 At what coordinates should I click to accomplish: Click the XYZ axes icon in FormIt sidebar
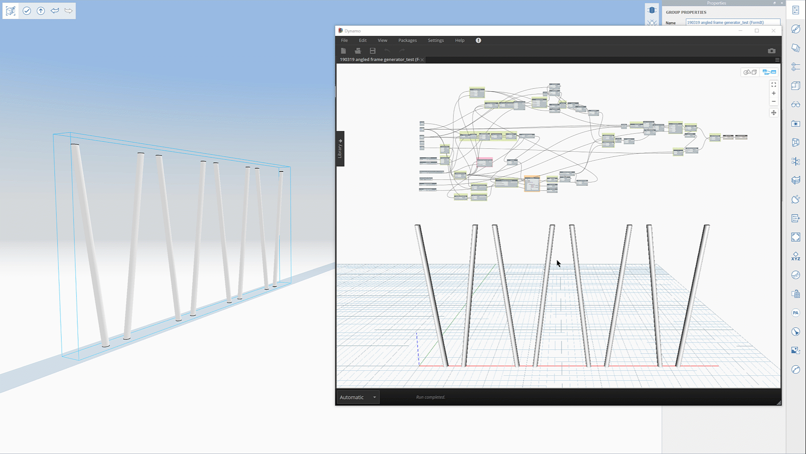pos(795,256)
